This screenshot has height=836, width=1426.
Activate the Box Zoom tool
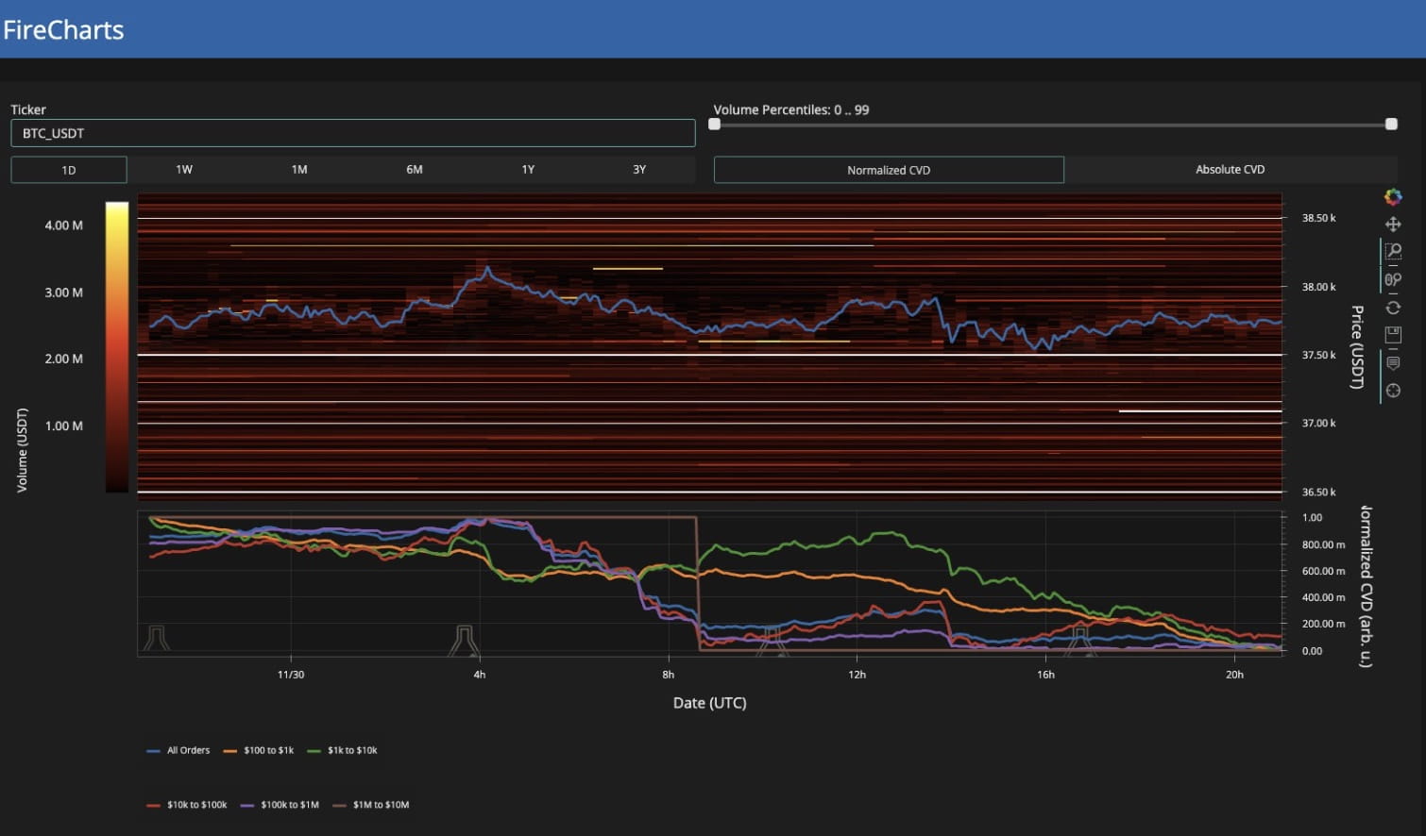tap(1393, 251)
